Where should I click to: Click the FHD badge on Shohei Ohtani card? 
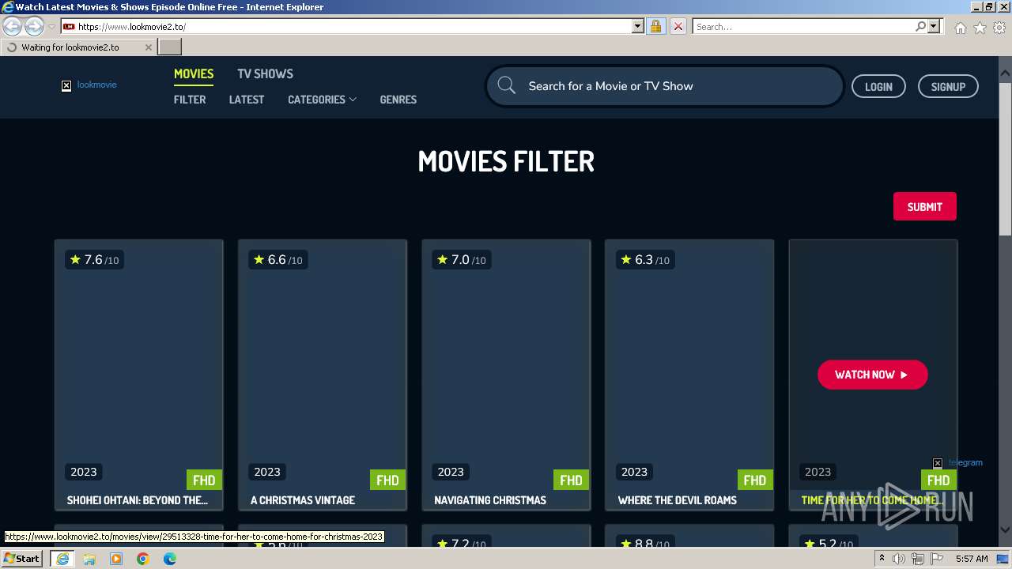coord(204,480)
